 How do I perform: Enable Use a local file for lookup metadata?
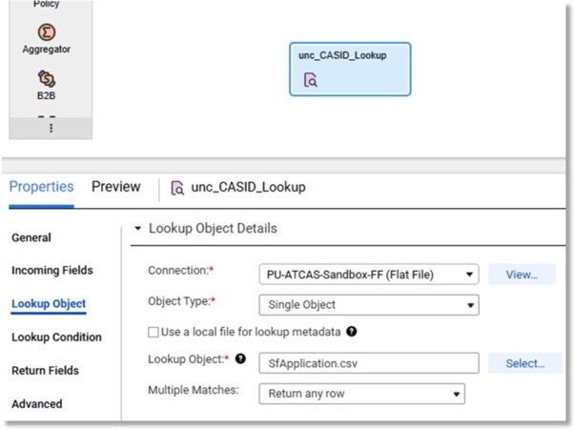(154, 332)
